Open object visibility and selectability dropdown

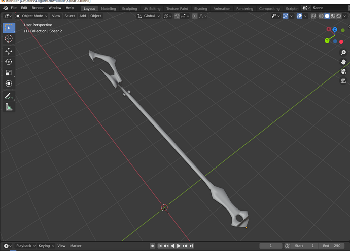pos(275,16)
